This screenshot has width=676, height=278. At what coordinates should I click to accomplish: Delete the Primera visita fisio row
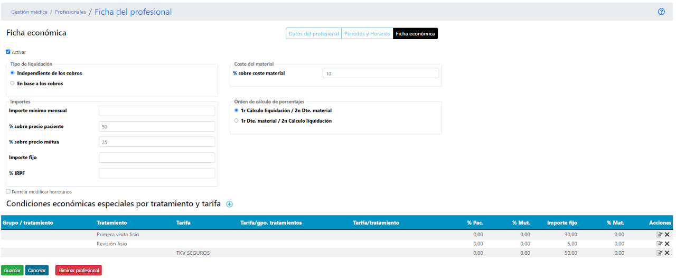667,235
